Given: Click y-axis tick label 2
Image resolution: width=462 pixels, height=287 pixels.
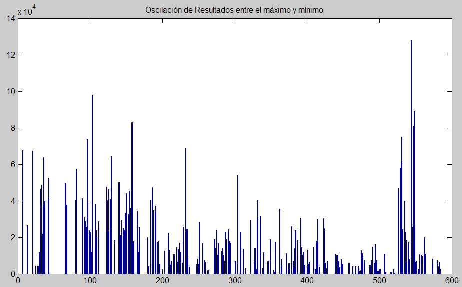Looking at the screenshot, I should coord(13,238).
